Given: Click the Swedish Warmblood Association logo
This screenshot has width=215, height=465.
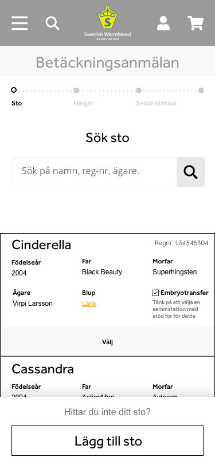Looking at the screenshot, I should point(108,23).
